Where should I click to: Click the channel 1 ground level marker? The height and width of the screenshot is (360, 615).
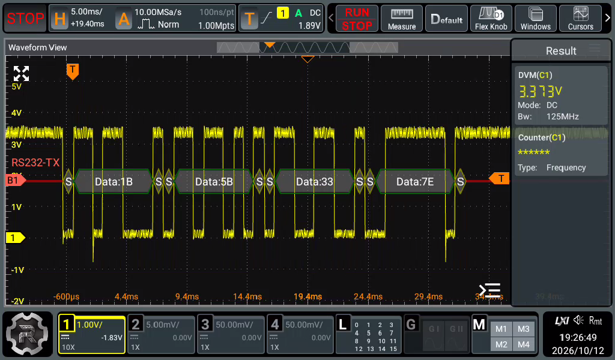click(x=15, y=238)
